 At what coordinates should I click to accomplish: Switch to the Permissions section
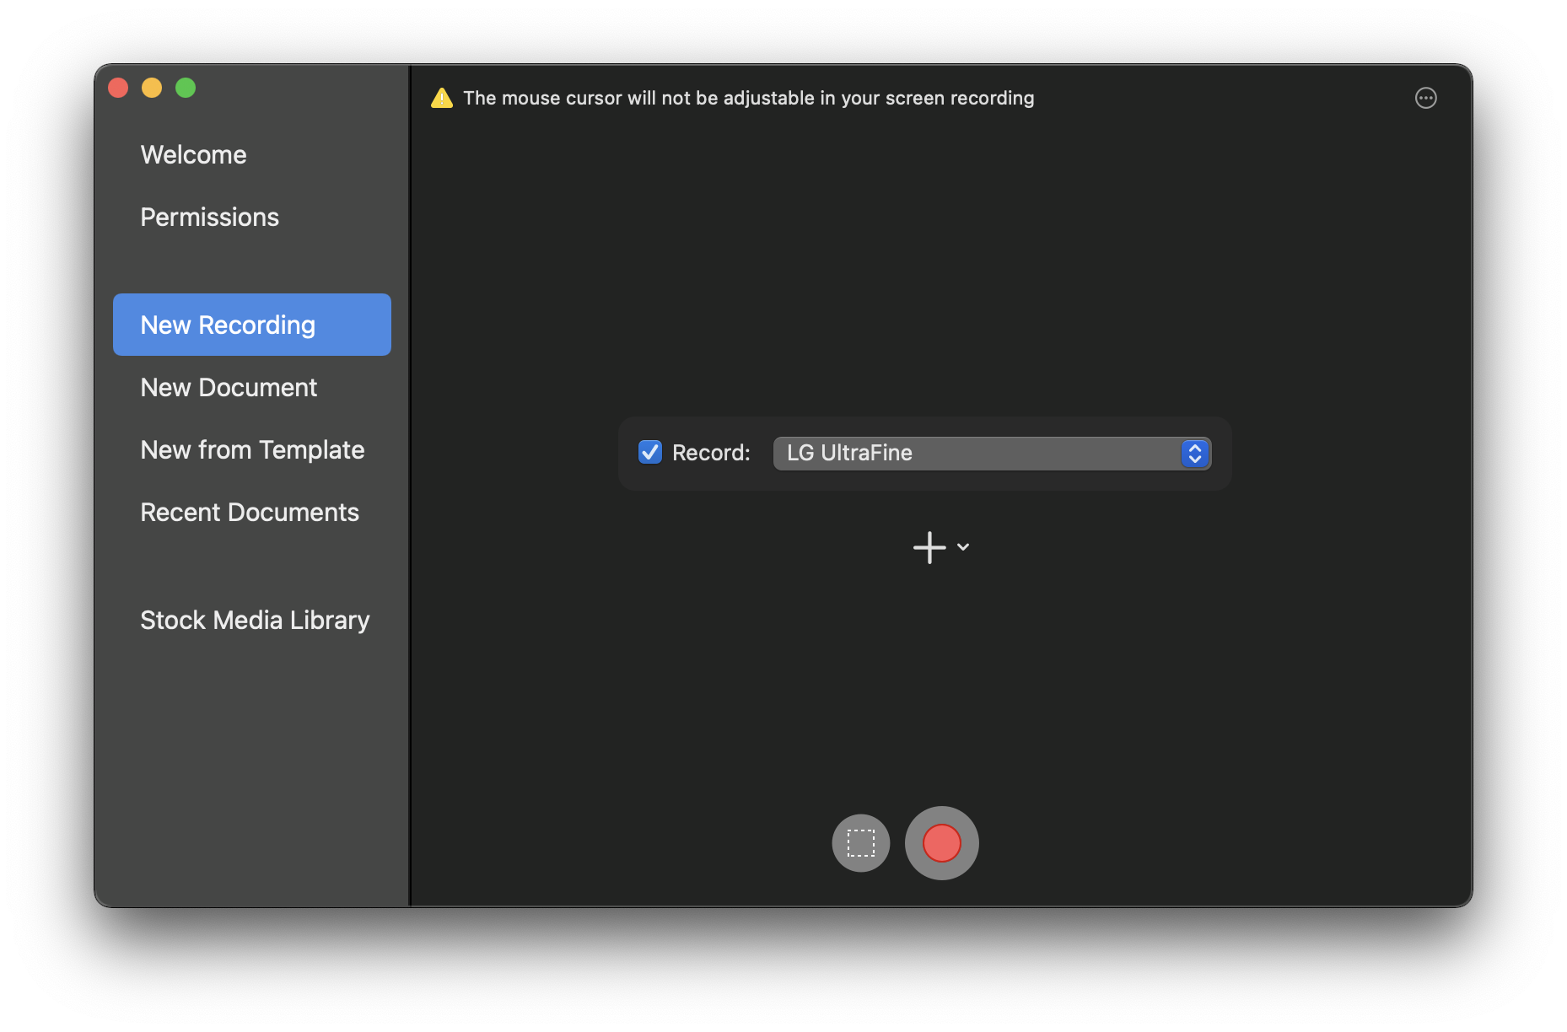click(x=209, y=217)
